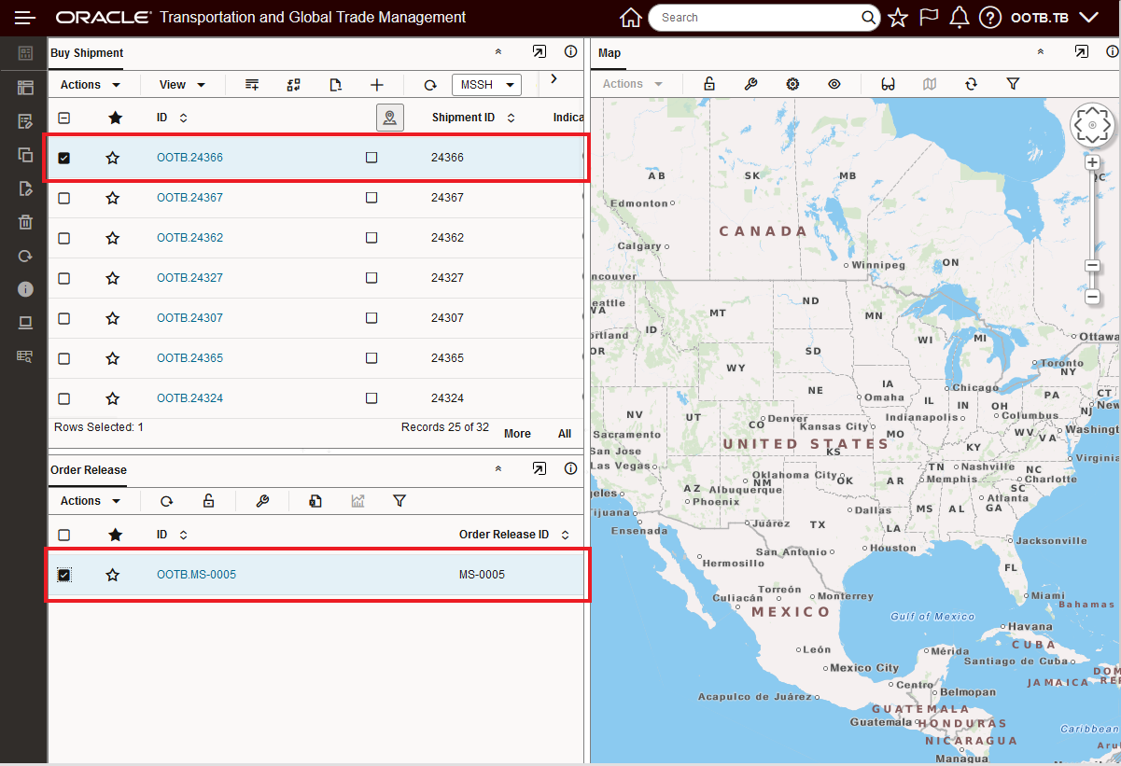Click the plus icon in Buy Shipment toolbar

[377, 85]
